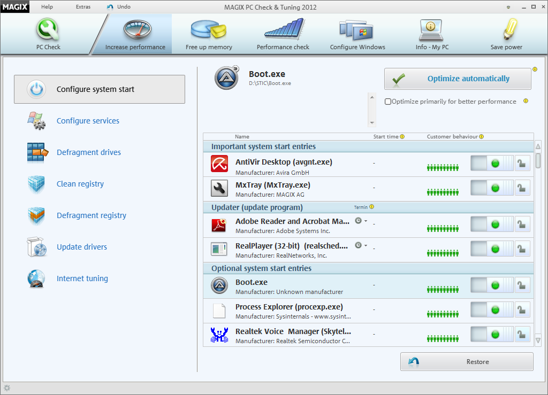The height and width of the screenshot is (395, 548).
Task: Toggle MxTray startup switch
Action: pos(492,188)
